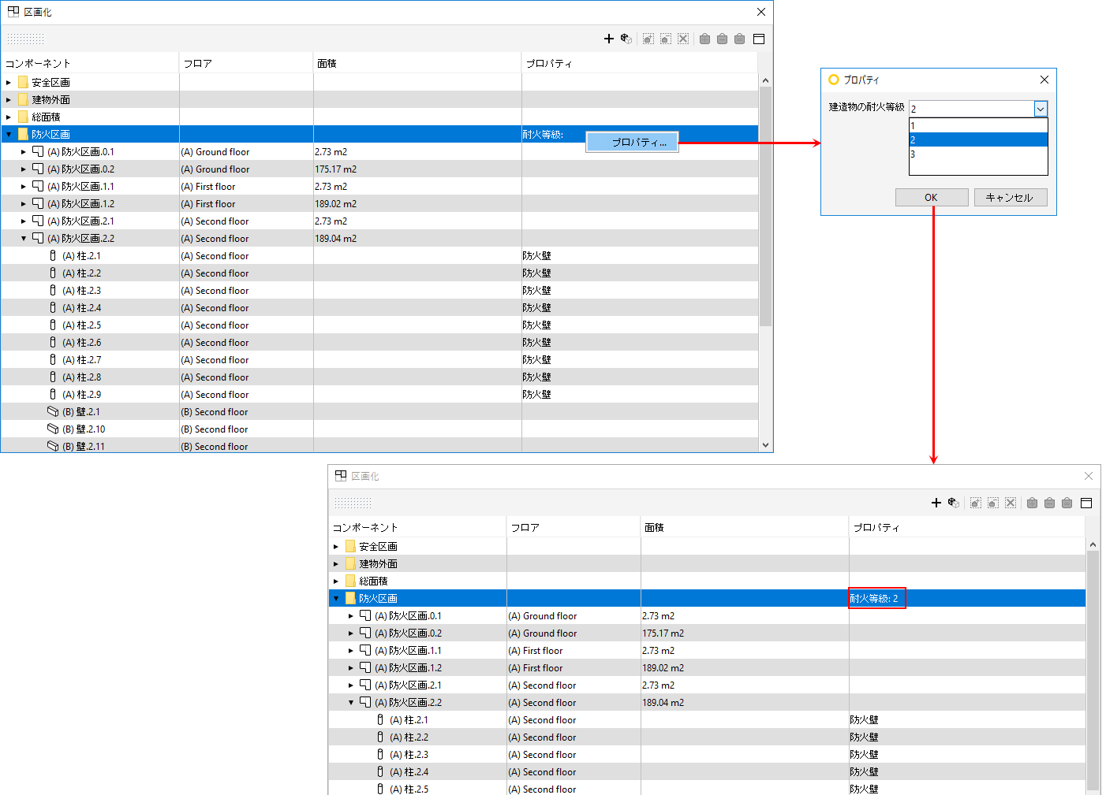
Task: Expand 建物外面 in the active 区画化 window
Action: [x=9, y=99]
